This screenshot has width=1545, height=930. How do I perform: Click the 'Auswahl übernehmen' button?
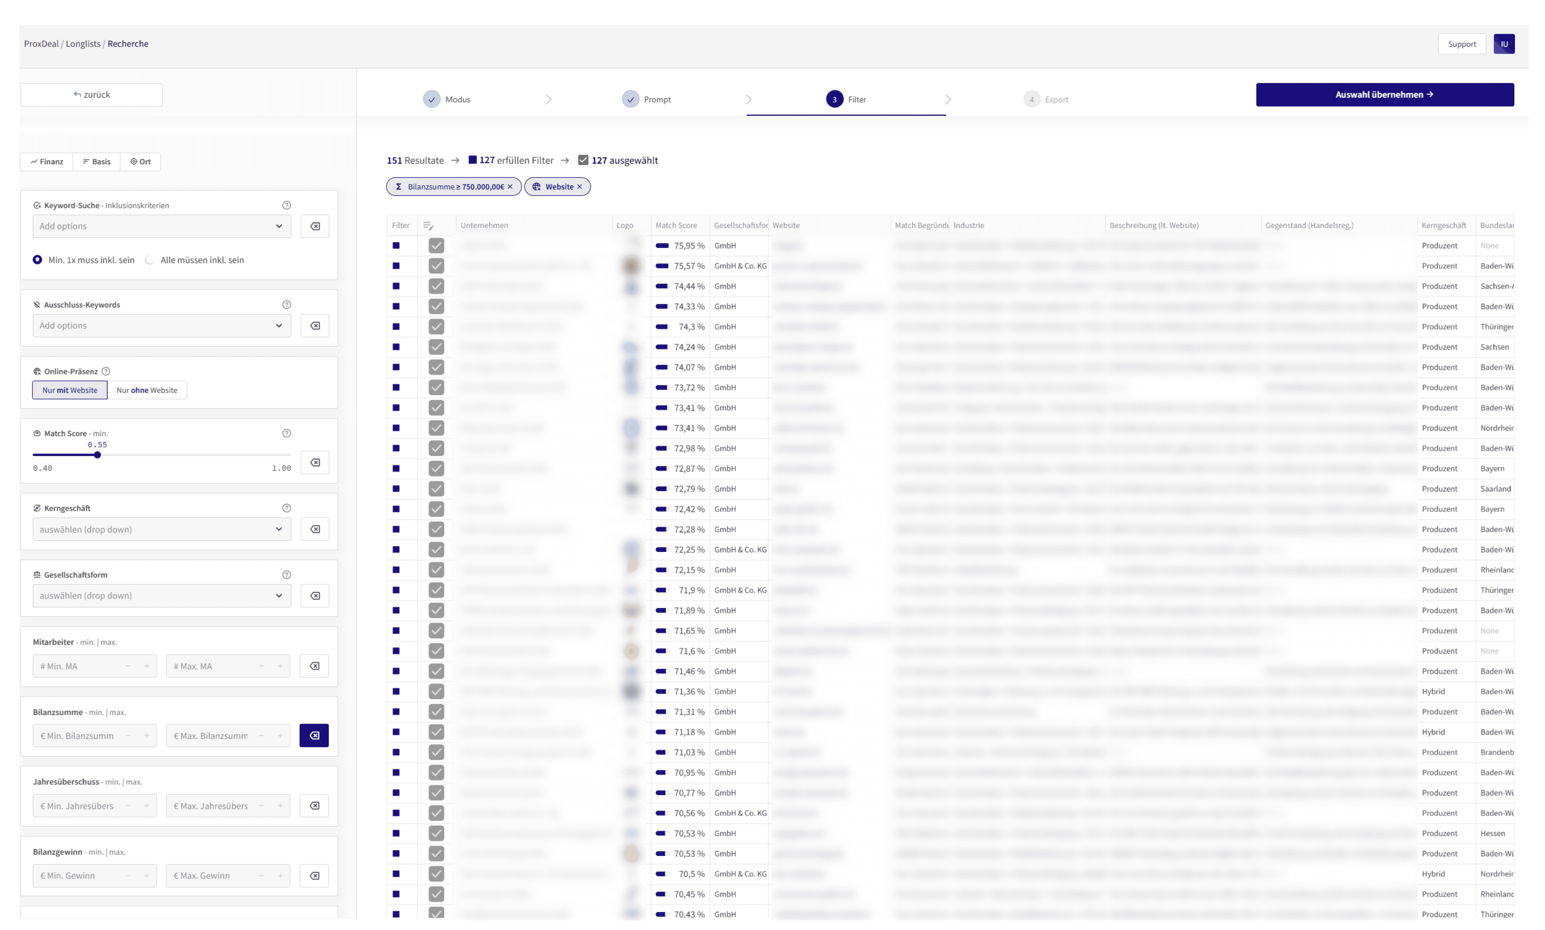[1384, 95]
